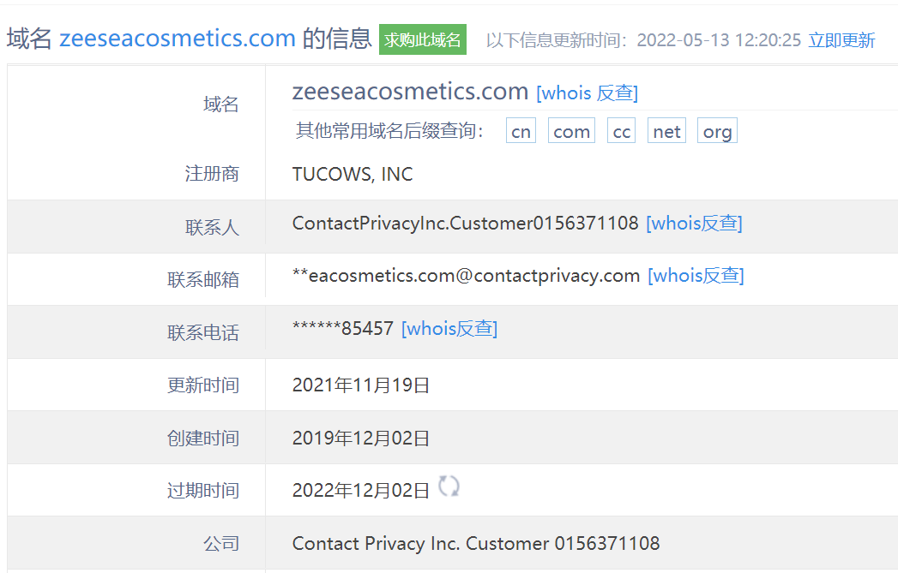Select the cn domain suffix

(521, 131)
